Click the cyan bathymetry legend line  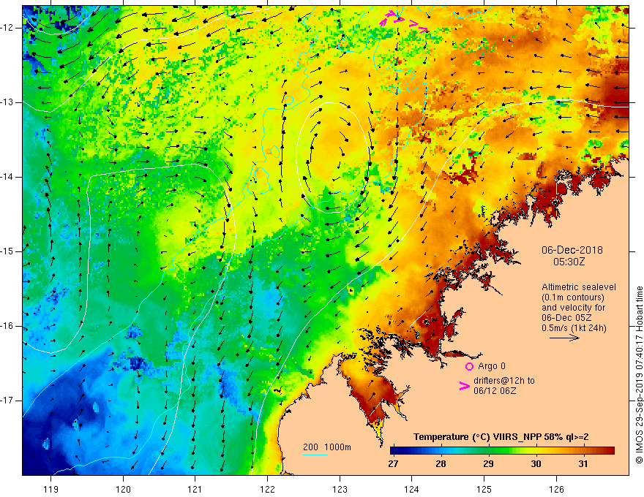(315, 455)
